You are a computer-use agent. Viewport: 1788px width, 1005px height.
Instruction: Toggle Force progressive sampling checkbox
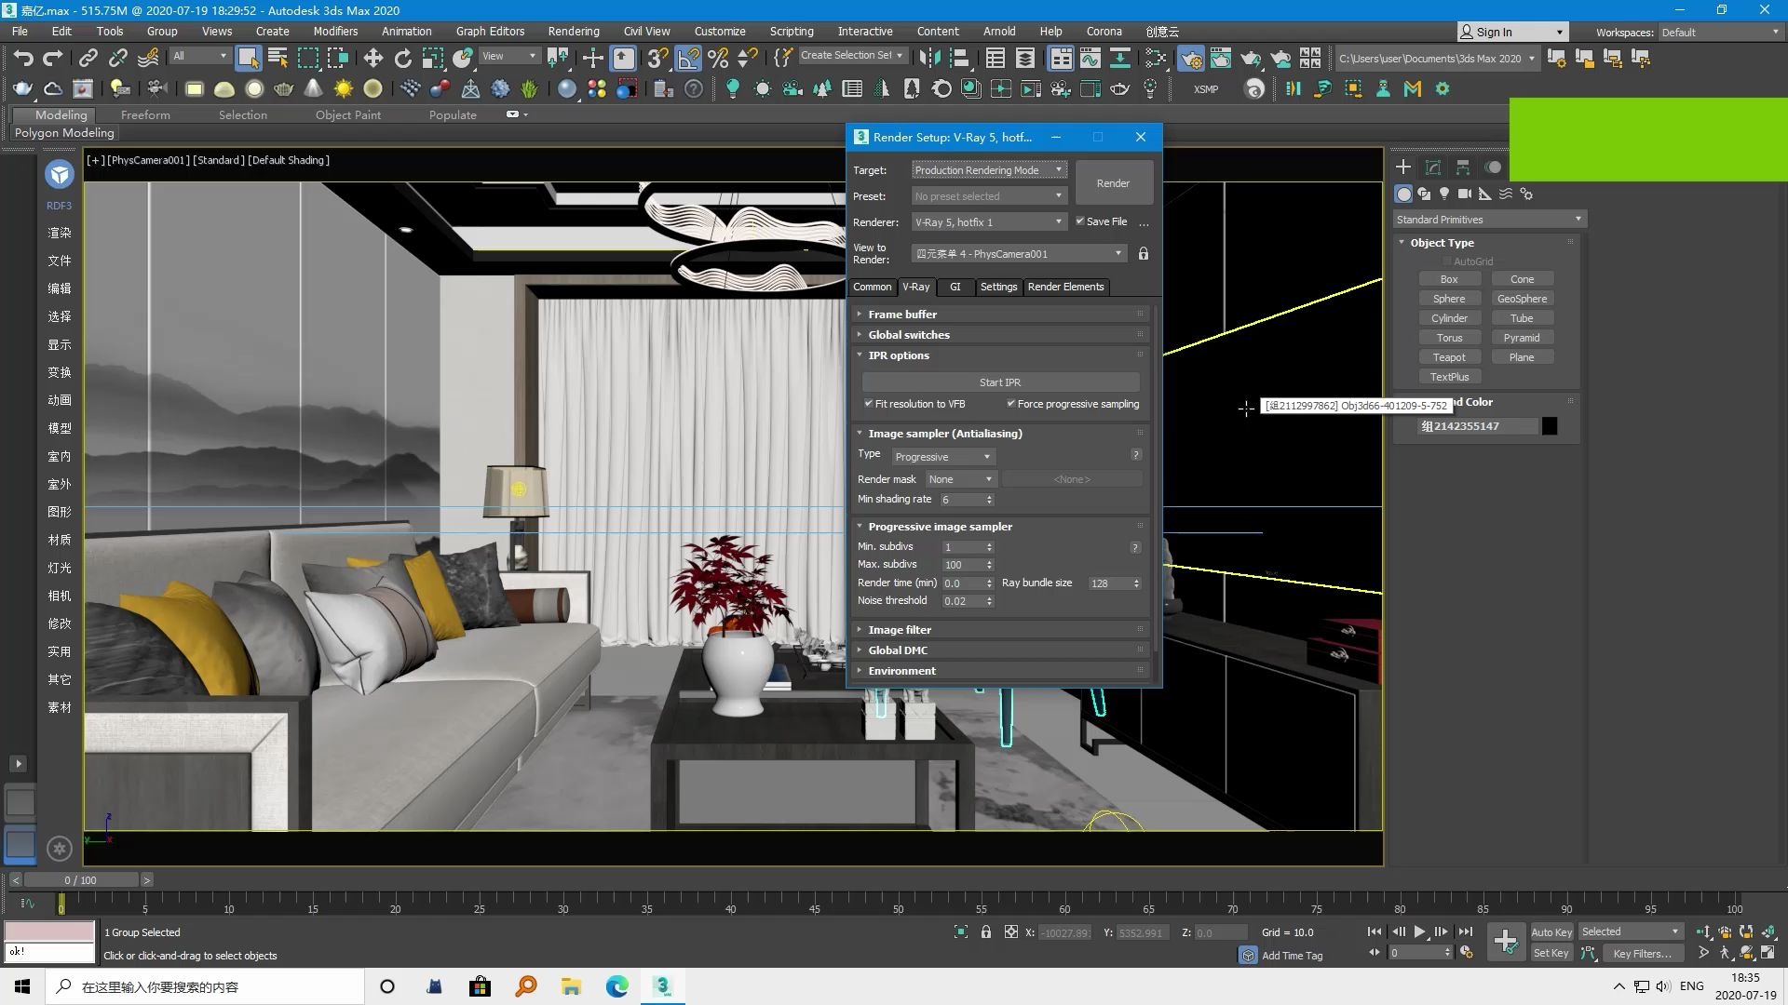point(1010,404)
